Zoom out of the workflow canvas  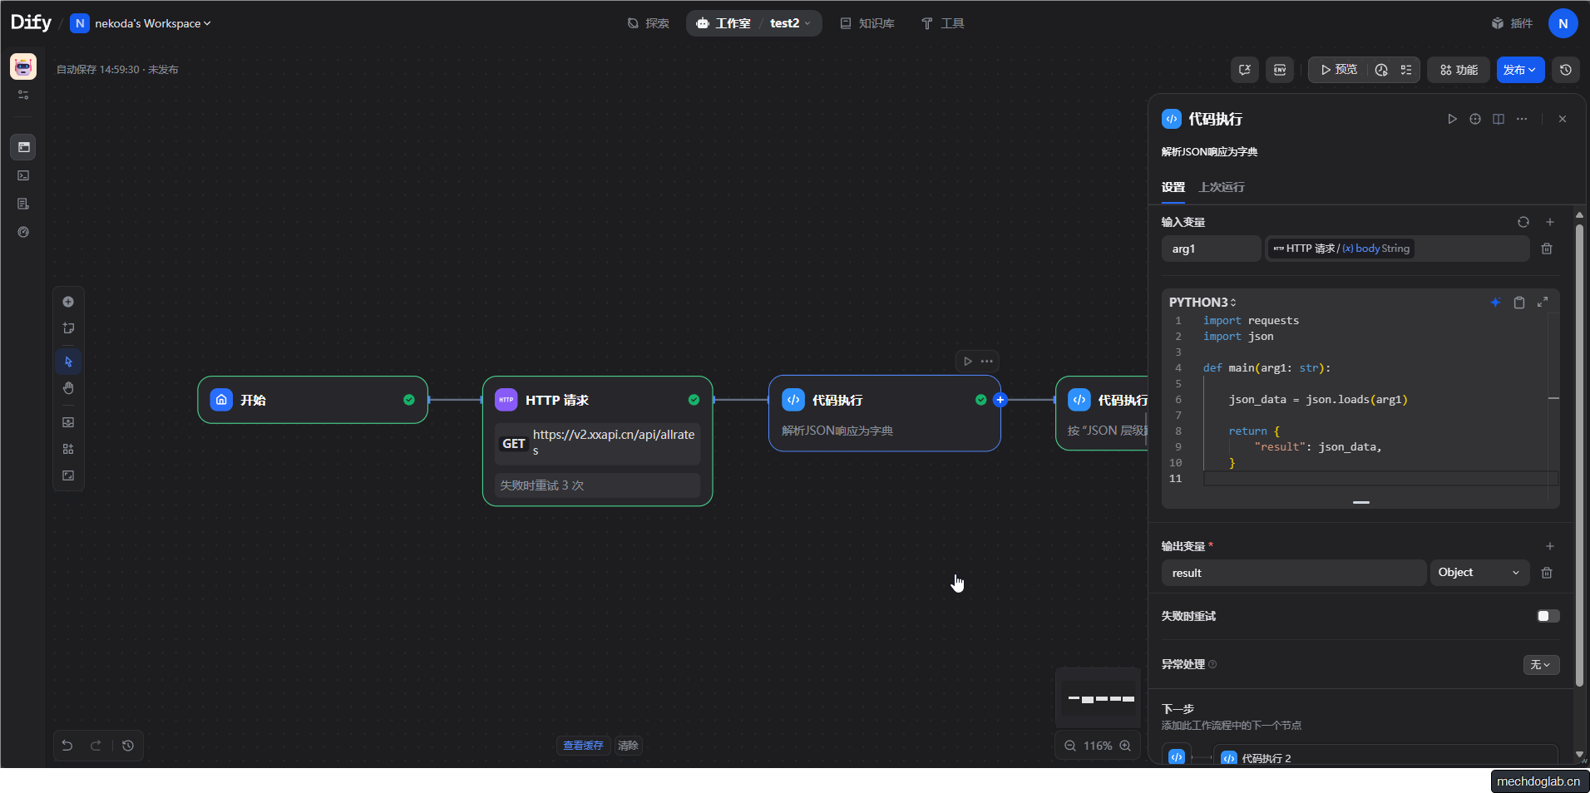pyautogui.click(x=1070, y=746)
